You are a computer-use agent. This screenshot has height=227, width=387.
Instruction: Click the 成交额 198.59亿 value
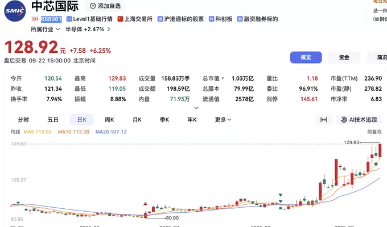[x=178, y=89]
